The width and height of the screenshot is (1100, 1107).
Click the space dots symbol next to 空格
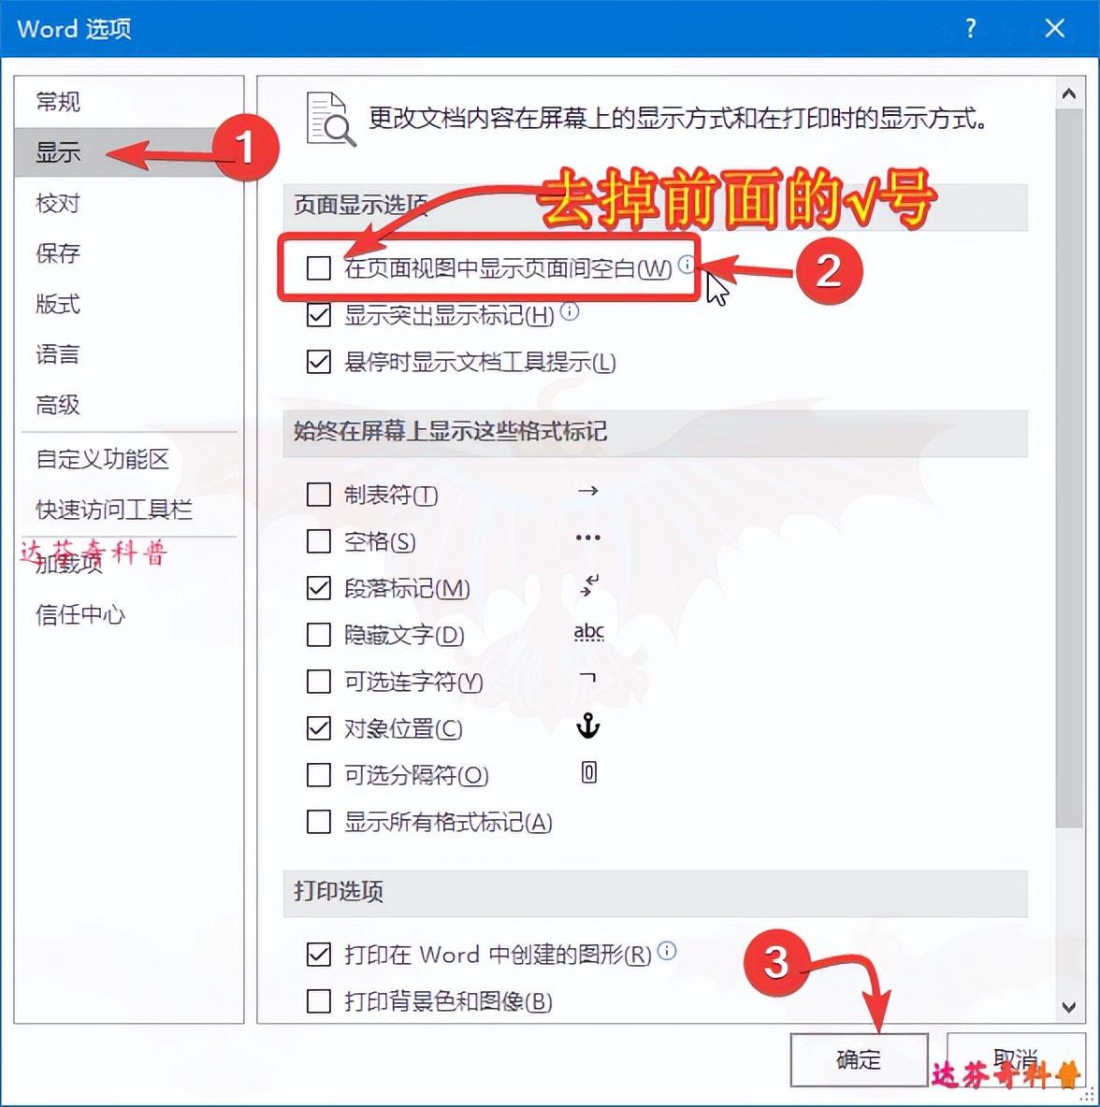pyautogui.click(x=587, y=538)
